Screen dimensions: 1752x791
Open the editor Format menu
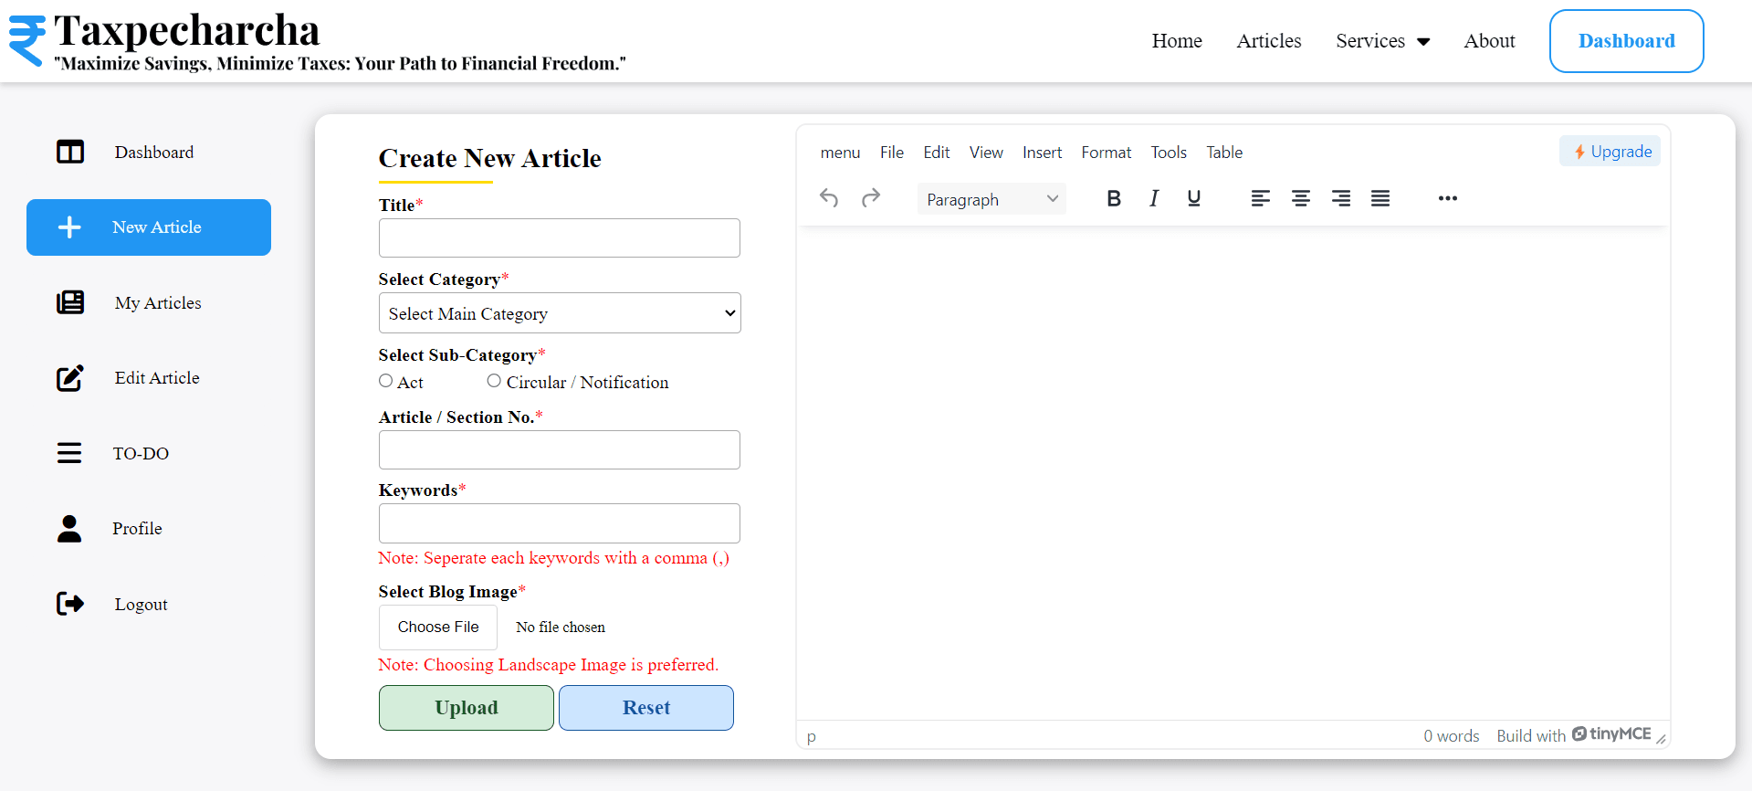coord(1107,153)
